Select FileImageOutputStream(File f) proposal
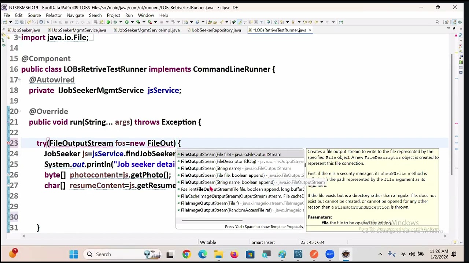The height and width of the screenshot is (263, 469). tap(240, 203)
